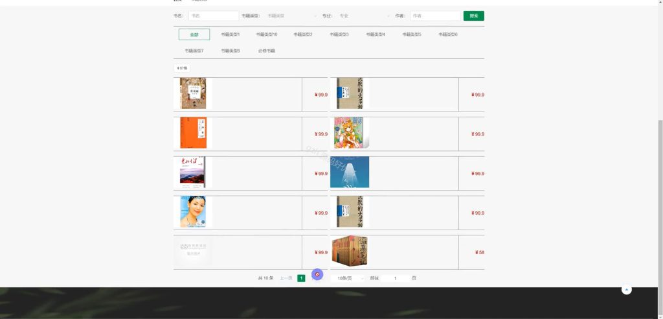The width and height of the screenshot is (663, 319).
Task: Click the 书名 input field
Action: pyautogui.click(x=214, y=16)
